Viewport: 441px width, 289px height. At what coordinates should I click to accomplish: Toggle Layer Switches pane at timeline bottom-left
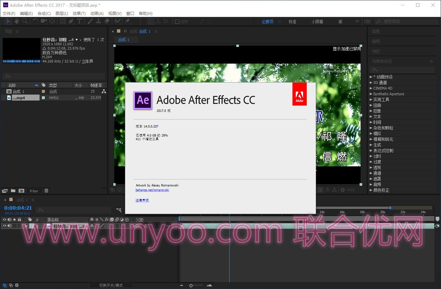tap(5, 285)
